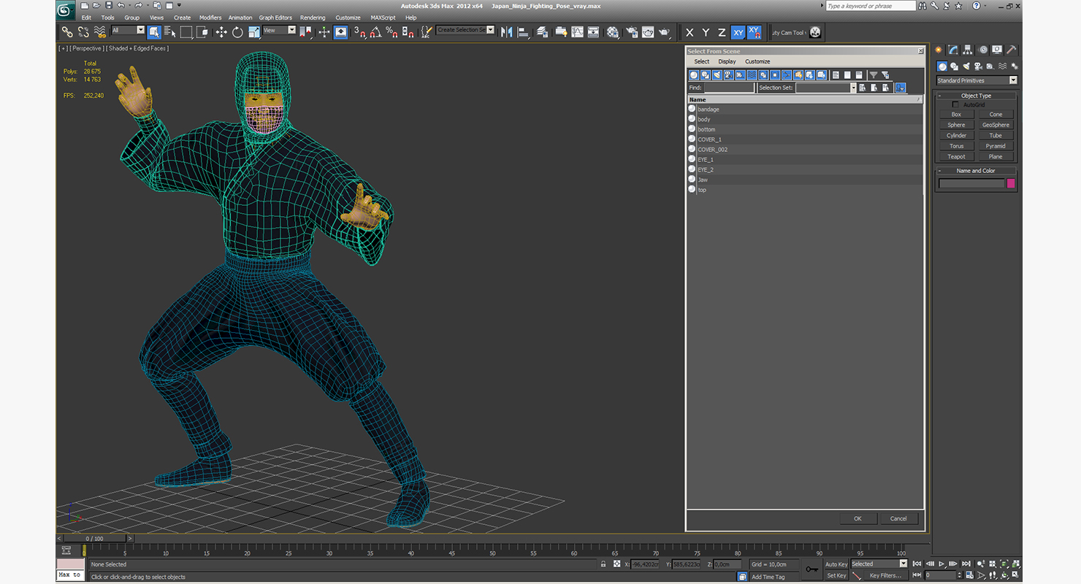The image size is (1081, 584).
Task: Open the Curve Editor from the toolbar
Action: point(577,32)
